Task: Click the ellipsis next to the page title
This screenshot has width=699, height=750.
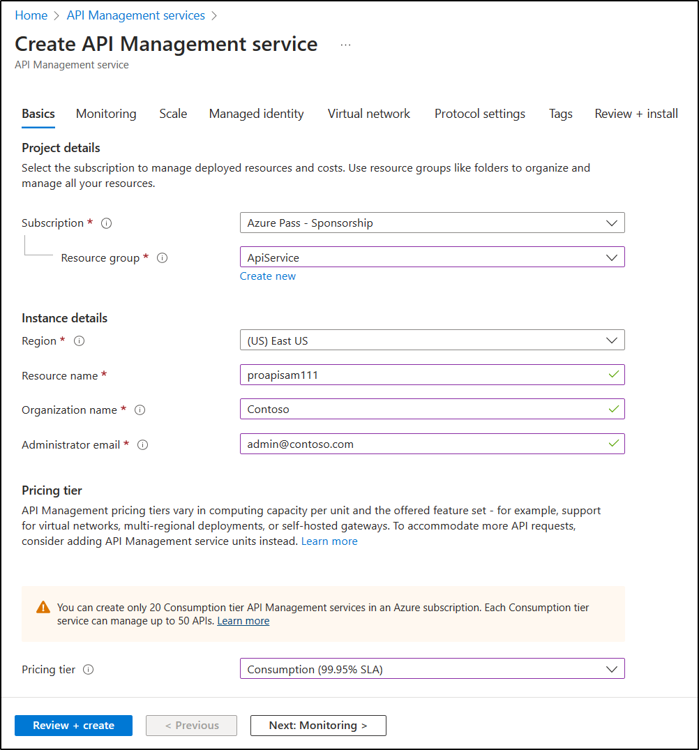Action: [345, 44]
